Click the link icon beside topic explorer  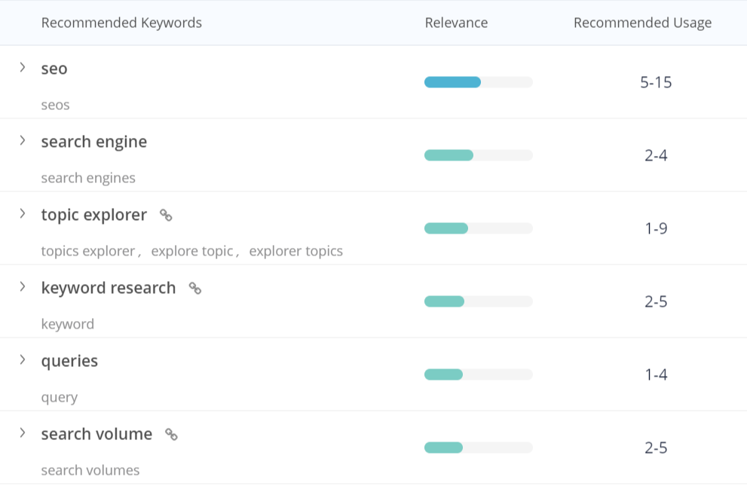(166, 215)
